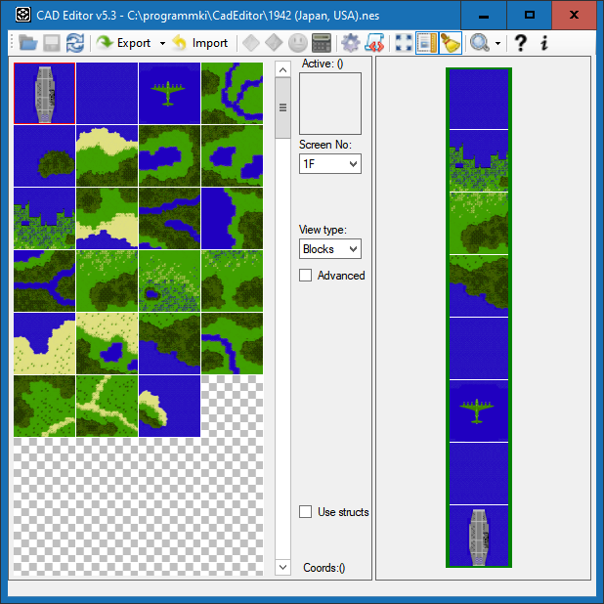The width and height of the screenshot is (604, 604).
Task: Open the calculator toolbar icon
Action: [322, 43]
